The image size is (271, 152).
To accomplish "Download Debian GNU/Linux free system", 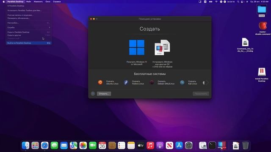I will tap(162, 83).
